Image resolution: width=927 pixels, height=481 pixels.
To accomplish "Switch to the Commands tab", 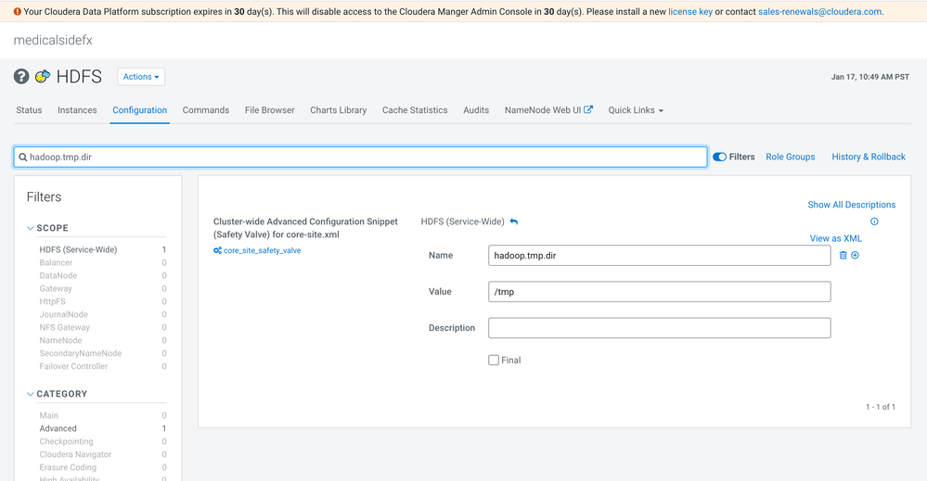I will click(x=206, y=110).
